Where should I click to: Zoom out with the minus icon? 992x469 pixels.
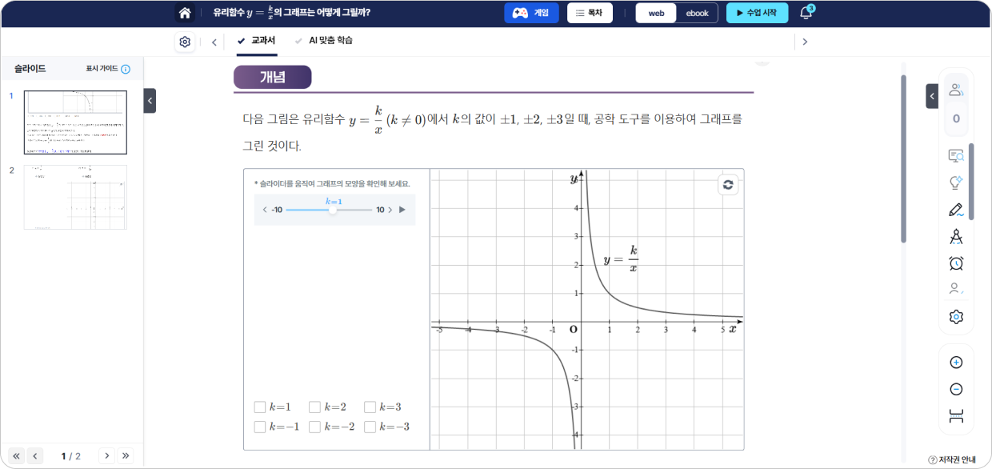tap(956, 390)
